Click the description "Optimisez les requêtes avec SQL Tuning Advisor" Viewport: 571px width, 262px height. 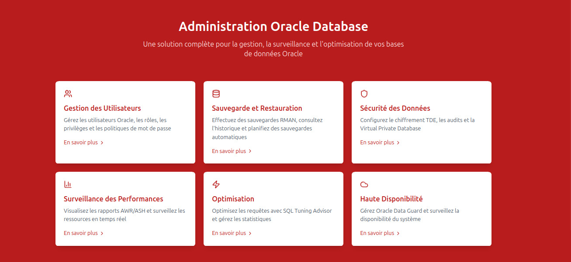[x=272, y=215]
